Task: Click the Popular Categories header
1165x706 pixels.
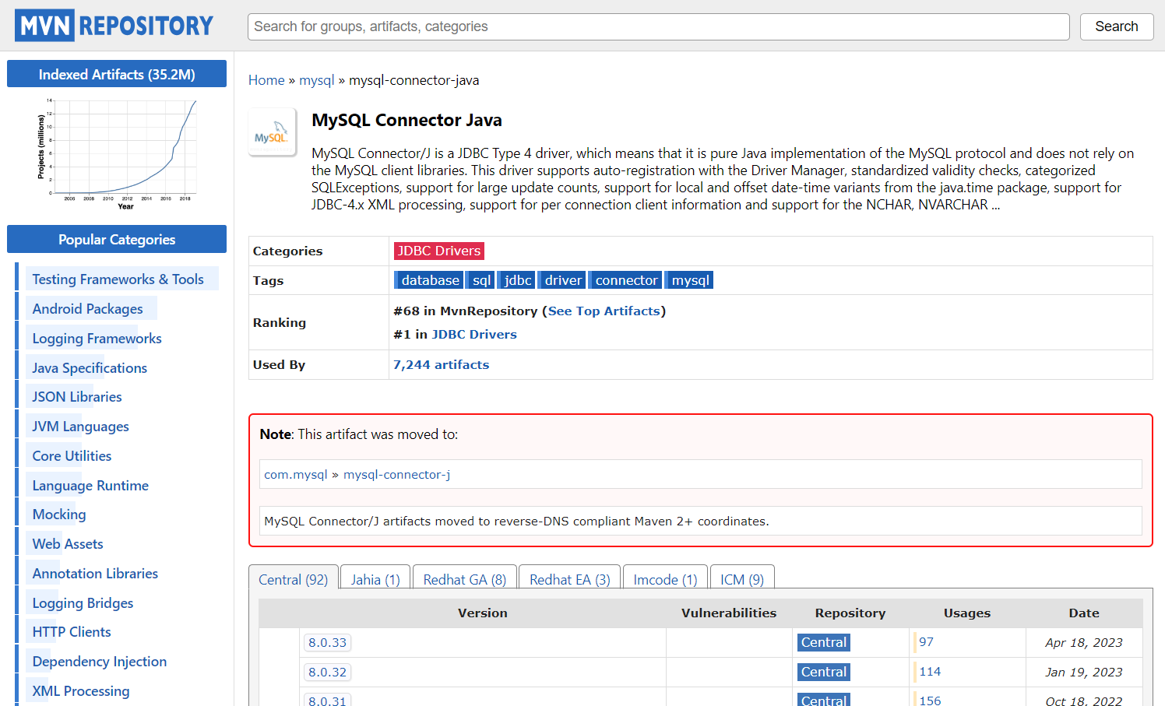Action: (x=117, y=239)
